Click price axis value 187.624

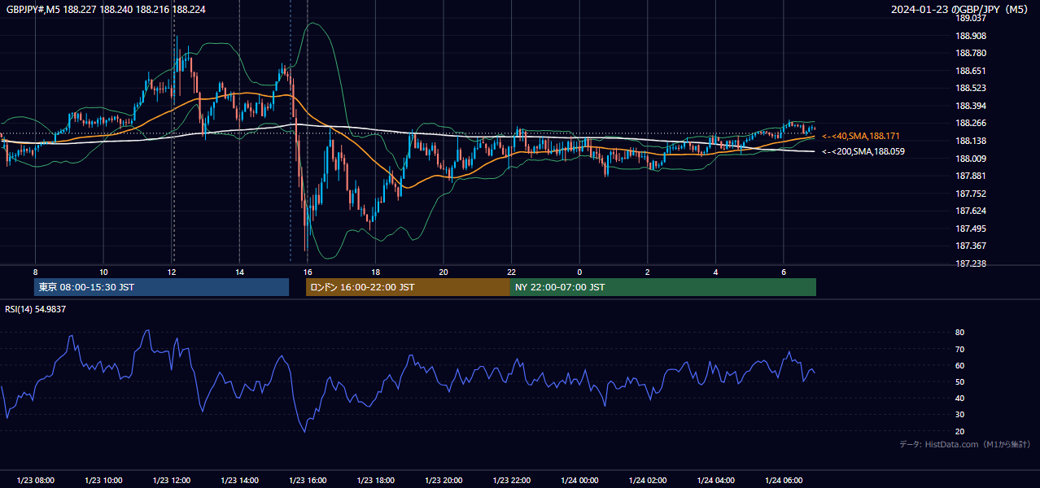(971, 211)
